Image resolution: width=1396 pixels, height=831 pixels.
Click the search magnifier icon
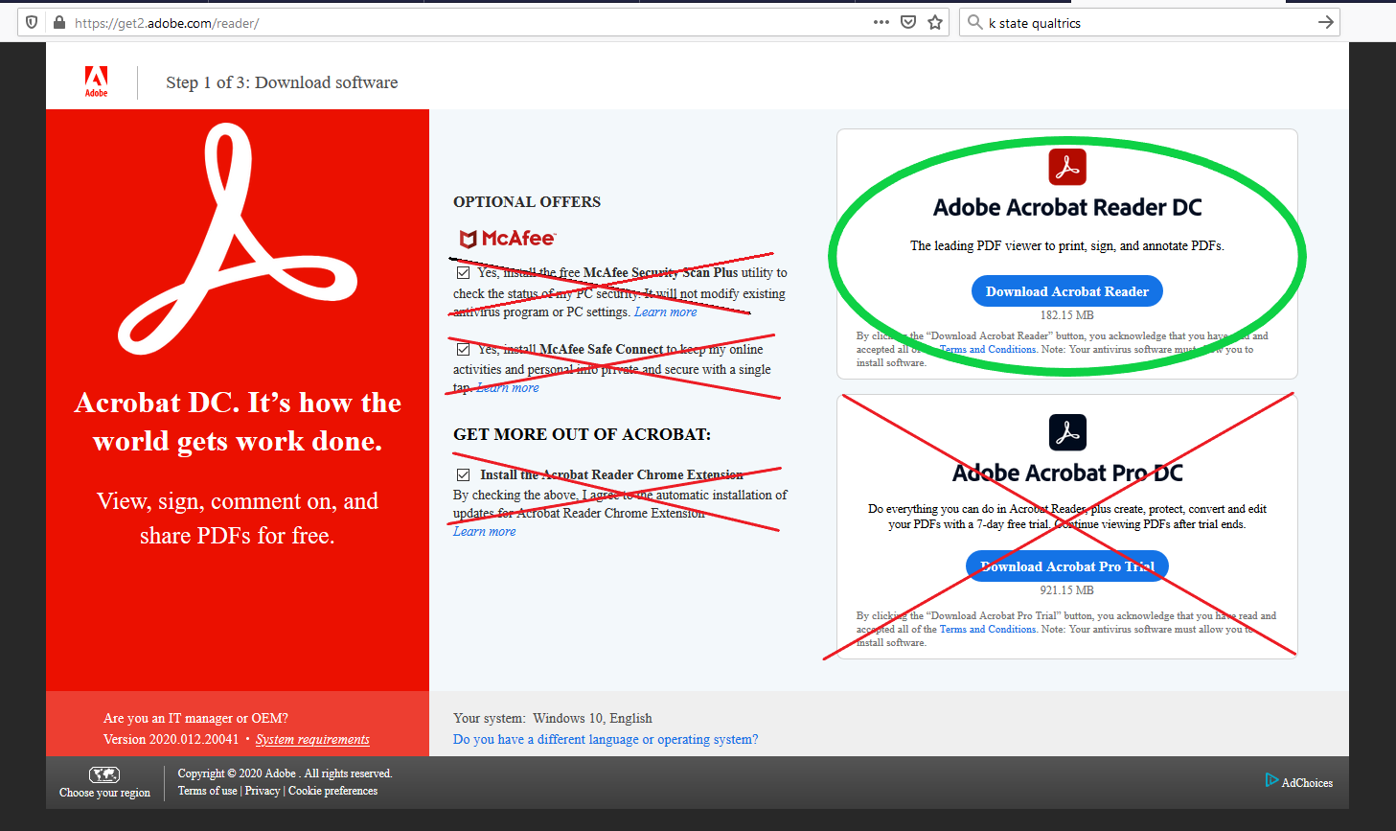[975, 22]
